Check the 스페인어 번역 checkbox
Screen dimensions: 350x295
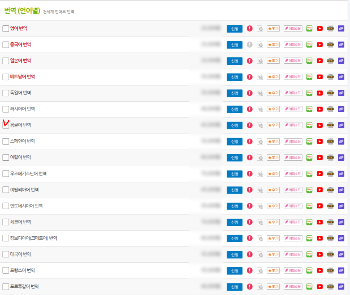click(x=6, y=142)
